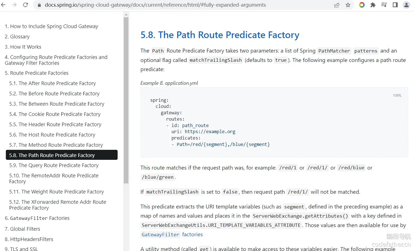Open '5.10. The RemoteAddr Route Predicate Factory'
The image size is (414, 251).
[x=54, y=178]
